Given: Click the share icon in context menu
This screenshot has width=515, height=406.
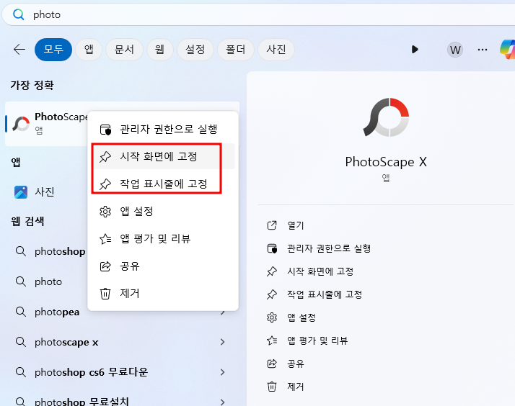Looking at the screenshot, I should click(x=105, y=266).
